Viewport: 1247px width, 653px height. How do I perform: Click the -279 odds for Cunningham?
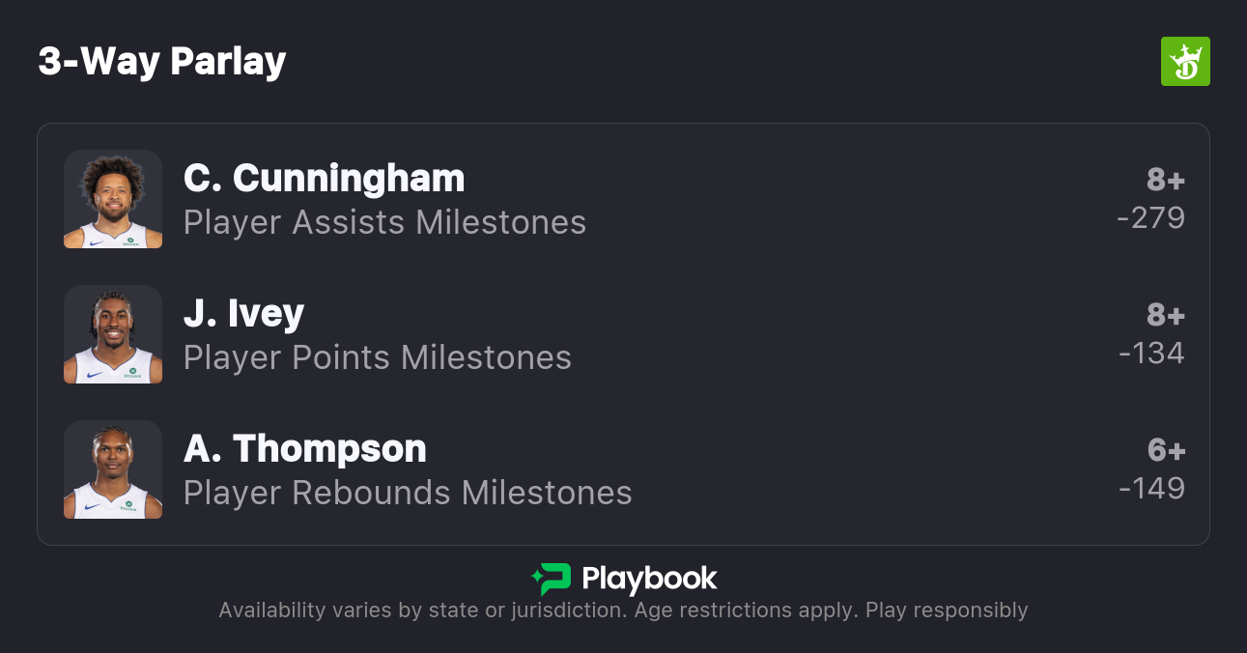coord(1150,218)
